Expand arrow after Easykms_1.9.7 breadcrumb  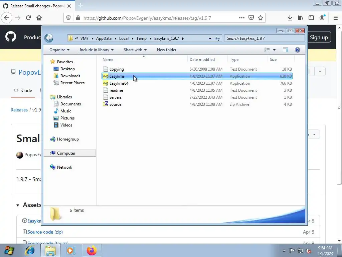pyautogui.click(x=183, y=38)
